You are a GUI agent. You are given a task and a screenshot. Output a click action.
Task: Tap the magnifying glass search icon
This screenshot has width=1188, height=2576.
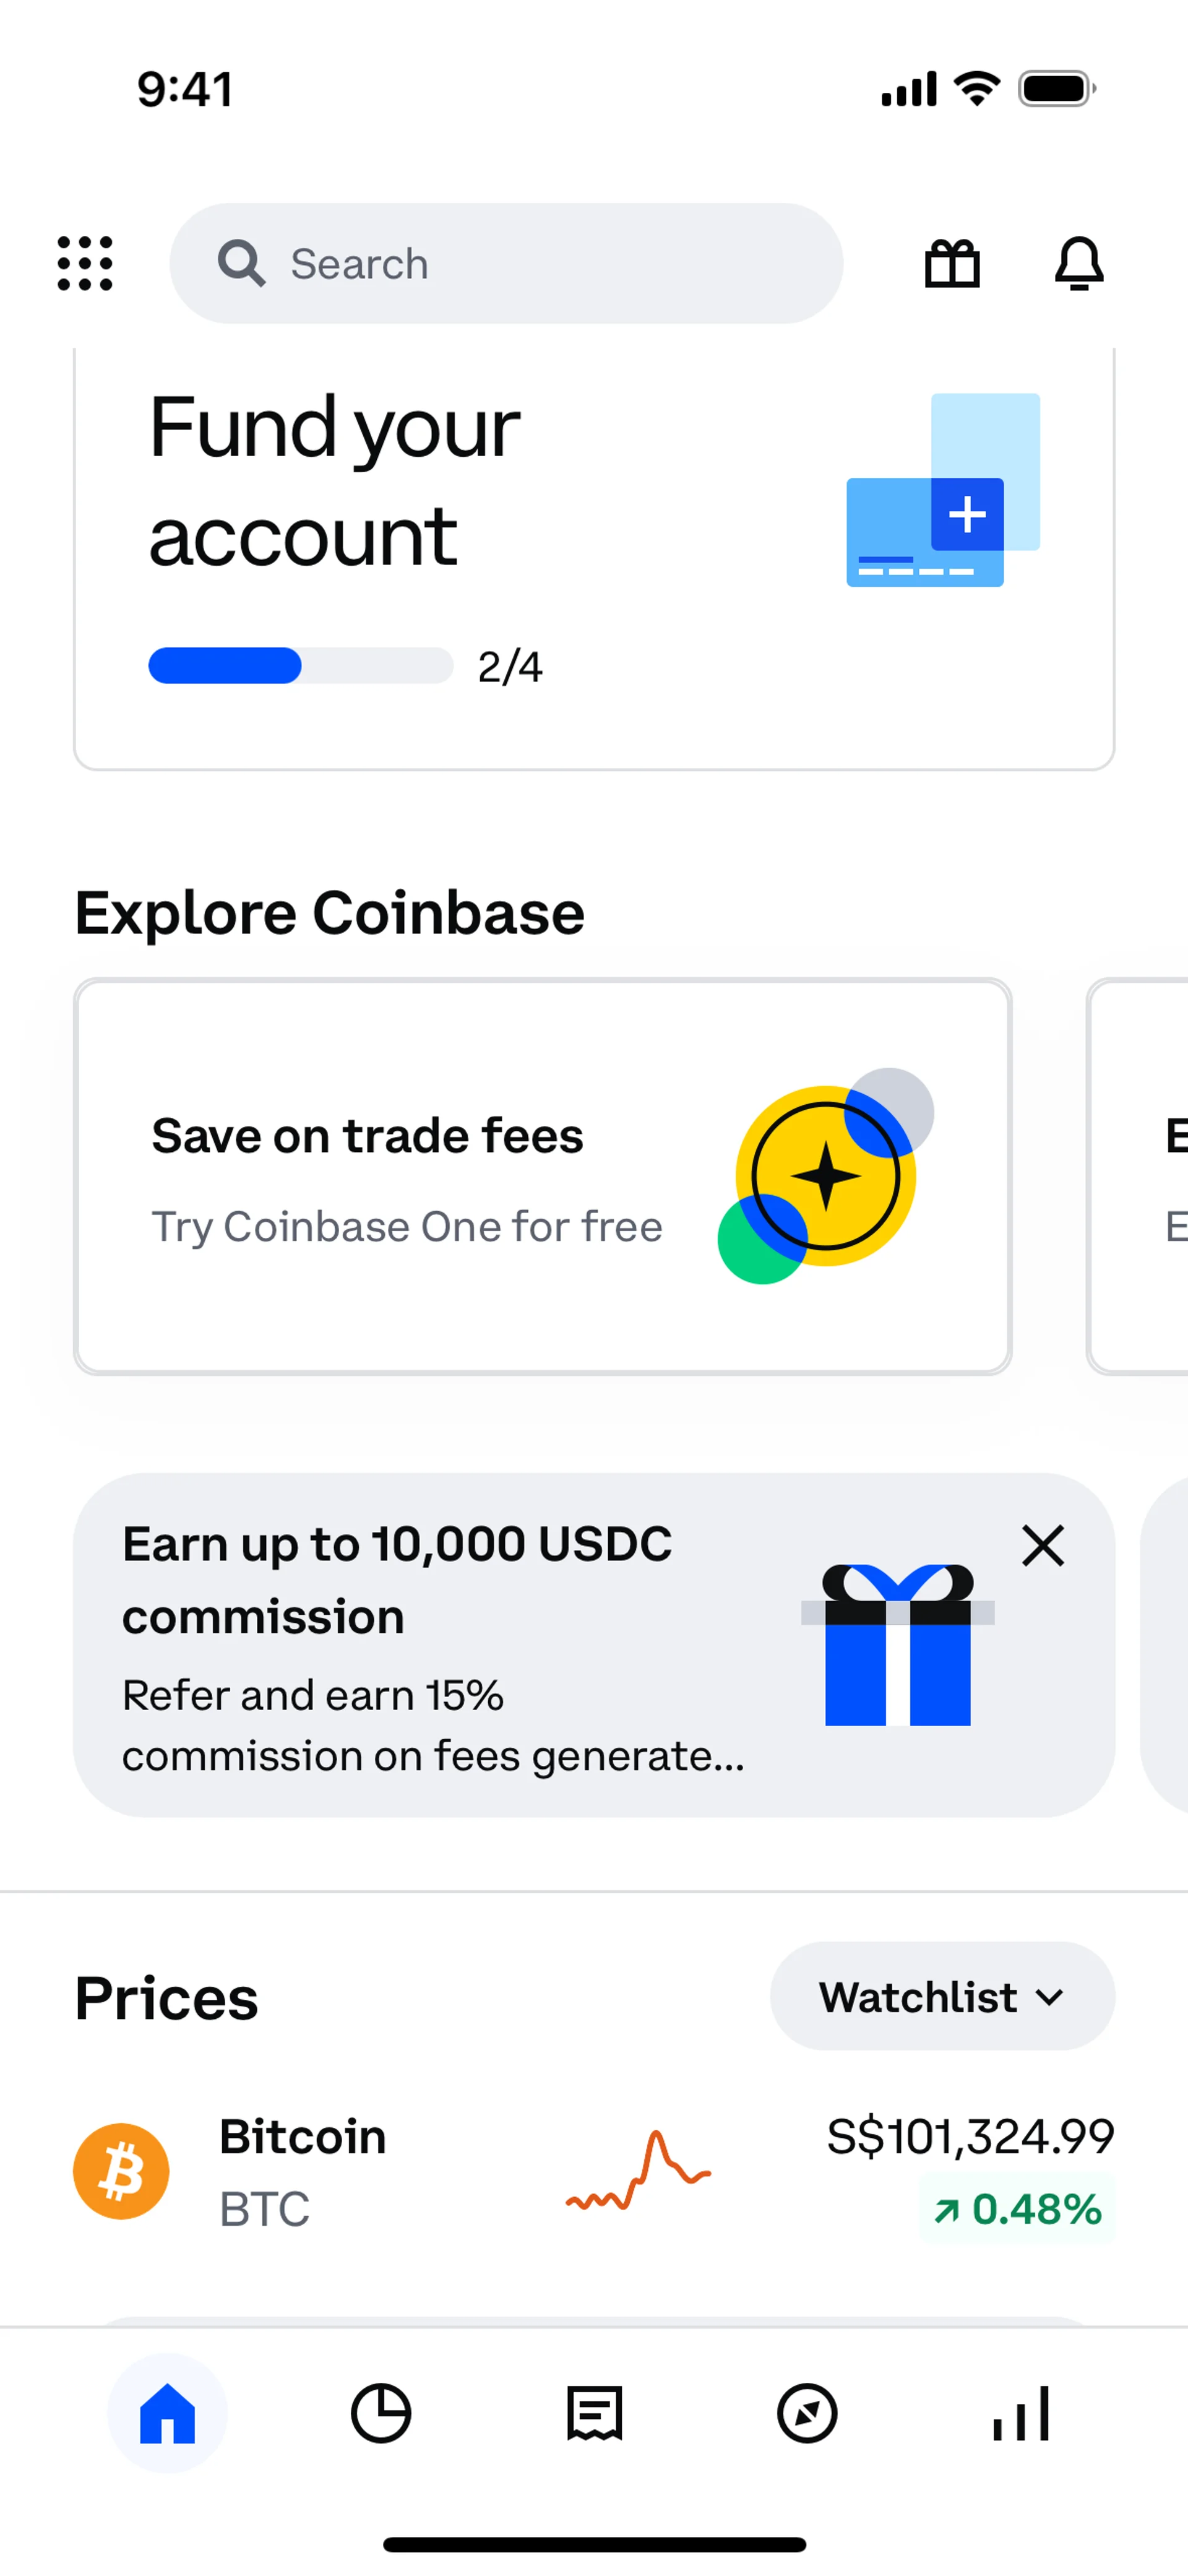click(241, 264)
